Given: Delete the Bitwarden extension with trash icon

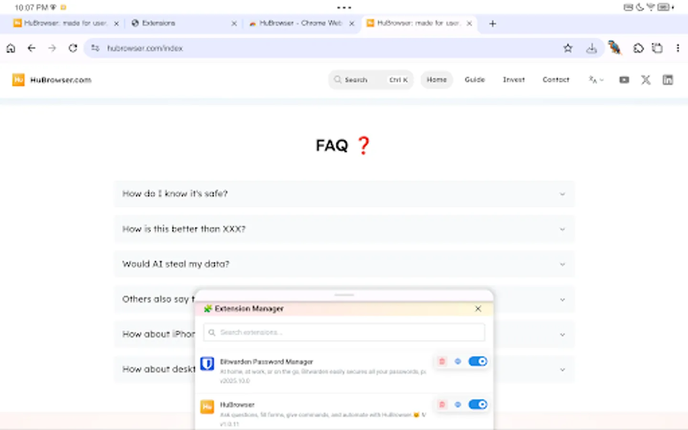Looking at the screenshot, I should 442,361.
